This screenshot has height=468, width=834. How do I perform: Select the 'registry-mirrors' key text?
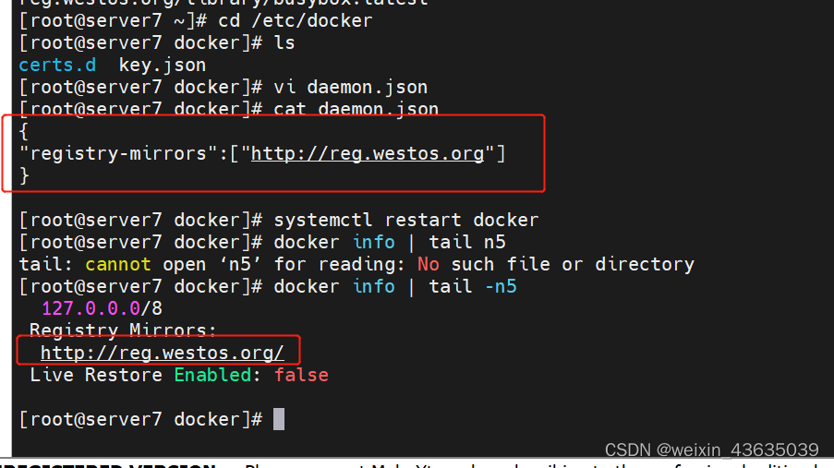(x=118, y=154)
